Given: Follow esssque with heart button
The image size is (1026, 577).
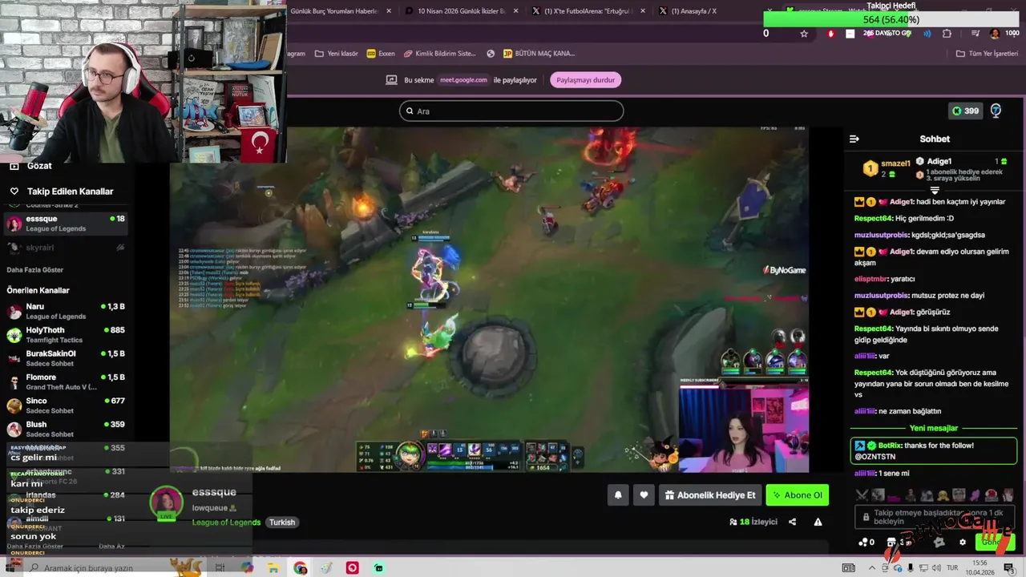Looking at the screenshot, I should point(644,495).
